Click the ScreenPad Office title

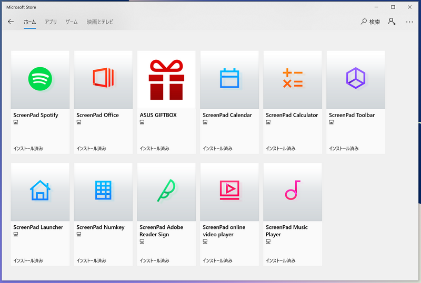click(97, 115)
